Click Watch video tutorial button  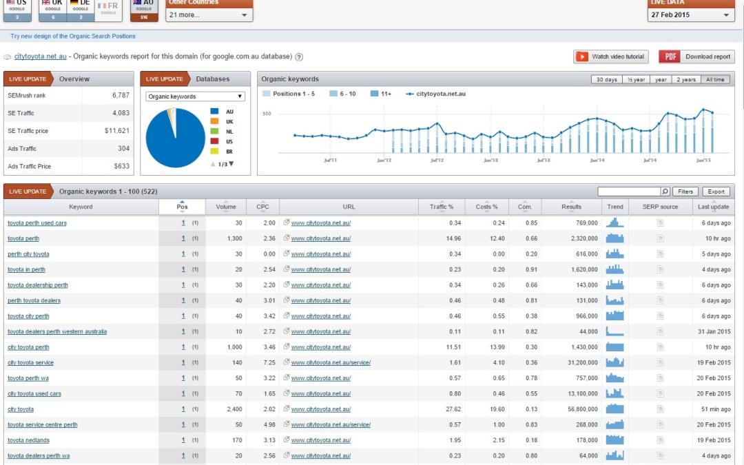click(x=610, y=56)
